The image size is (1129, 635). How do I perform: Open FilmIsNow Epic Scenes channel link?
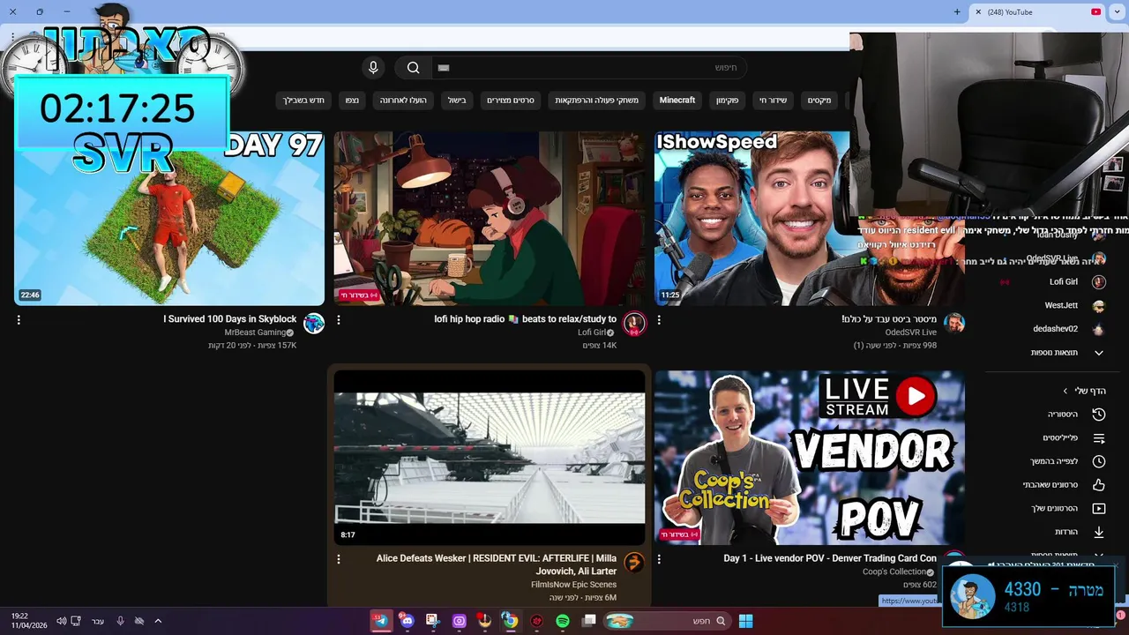click(573, 584)
